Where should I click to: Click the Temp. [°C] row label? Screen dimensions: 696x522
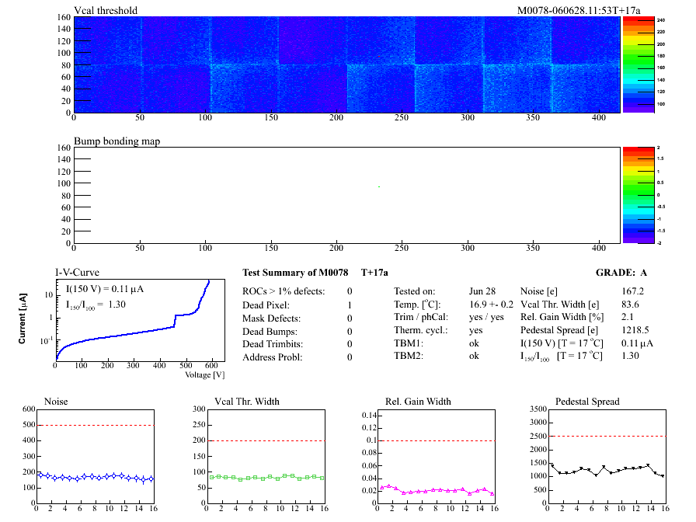coord(419,304)
